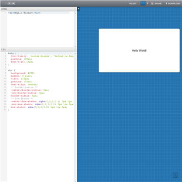Collapse the editor sidebar with the arrow
Viewport: 182px width, 182px height.
[78, 9]
